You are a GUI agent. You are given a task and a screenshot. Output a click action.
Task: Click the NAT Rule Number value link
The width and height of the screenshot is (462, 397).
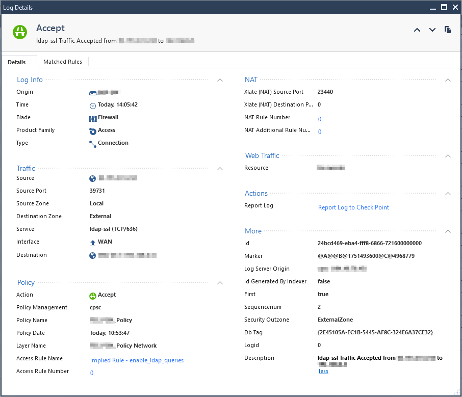pos(320,119)
